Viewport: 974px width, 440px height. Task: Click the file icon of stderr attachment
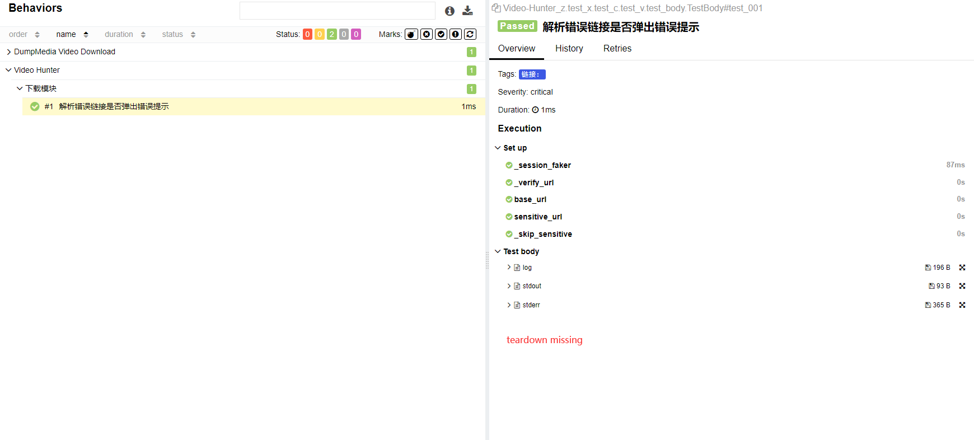point(517,305)
